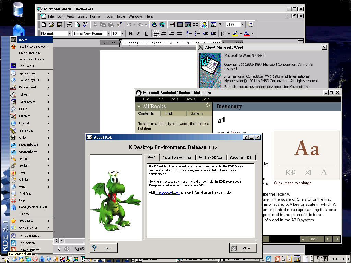351x263 pixels.
Task: Toggle Bold formatting in Word
Action: point(131,34)
